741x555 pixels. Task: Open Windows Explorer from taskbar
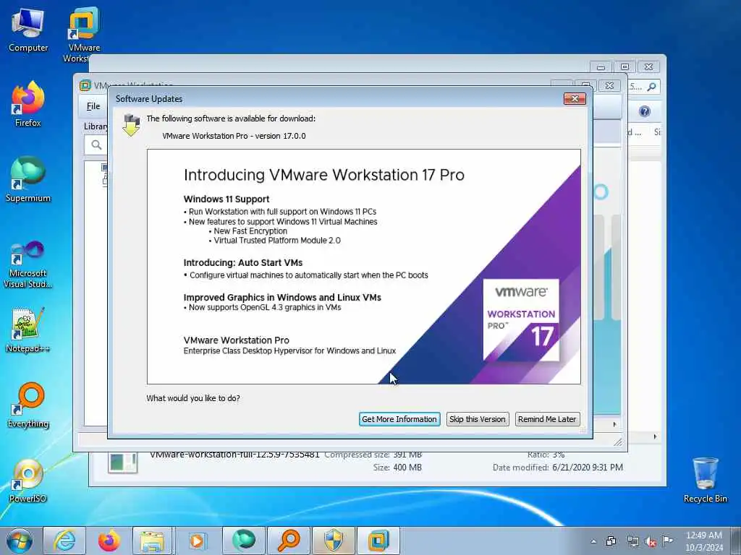coord(153,541)
